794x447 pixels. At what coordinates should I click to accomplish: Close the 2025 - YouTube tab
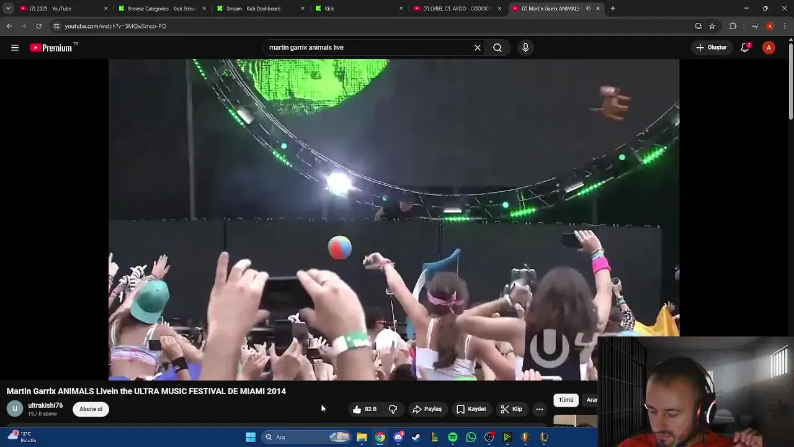pyautogui.click(x=106, y=9)
